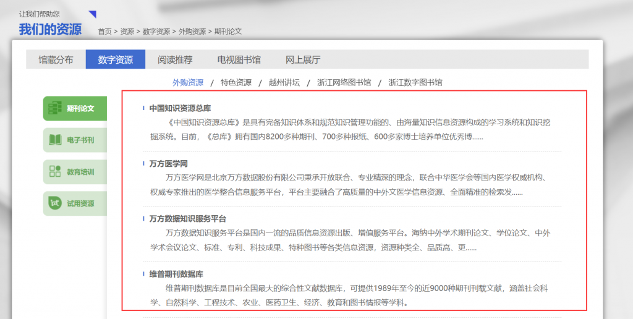Open the 电视图书馆 tab
The image size is (633, 319).
click(x=239, y=60)
